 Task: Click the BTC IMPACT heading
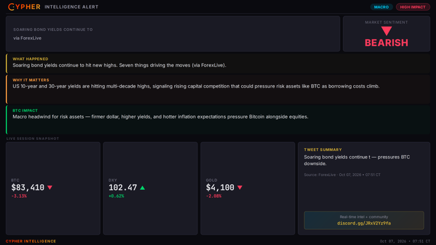point(25,111)
